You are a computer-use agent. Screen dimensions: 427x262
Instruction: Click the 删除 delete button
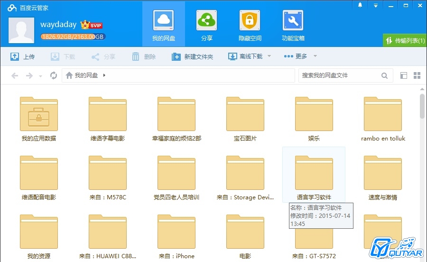143,56
